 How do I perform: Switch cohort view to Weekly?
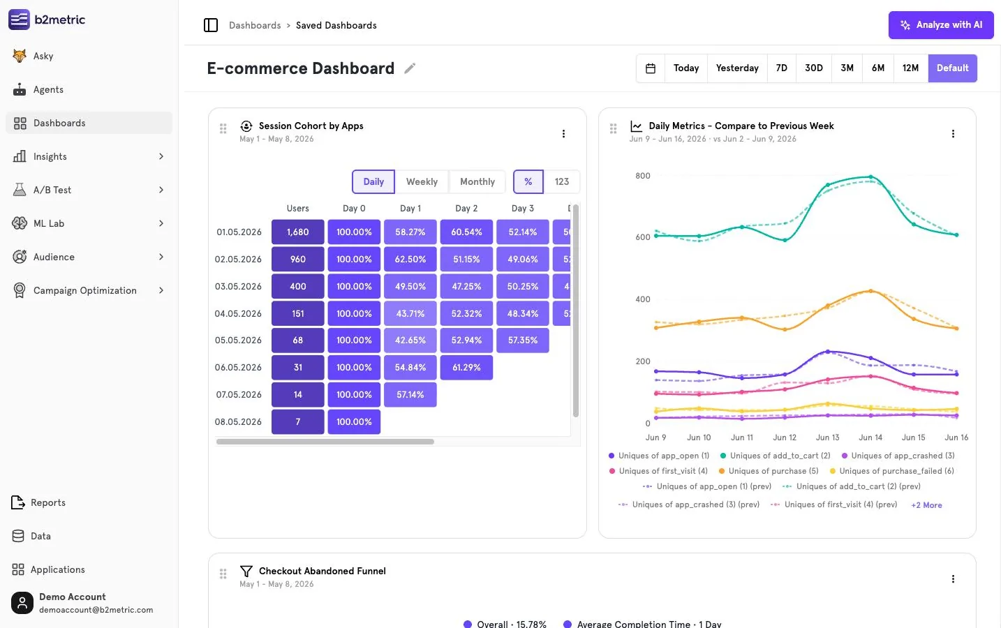pyautogui.click(x=422, y=181)
